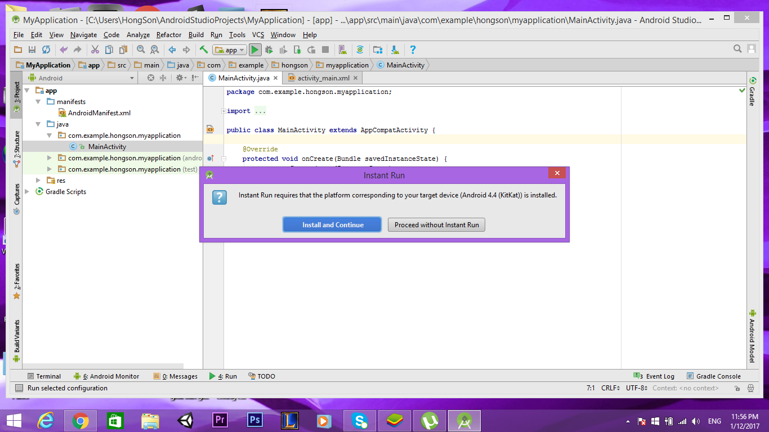Click the Undo arrow icon
The height and width of the screenshot is (432, 769).
(64, 49)
